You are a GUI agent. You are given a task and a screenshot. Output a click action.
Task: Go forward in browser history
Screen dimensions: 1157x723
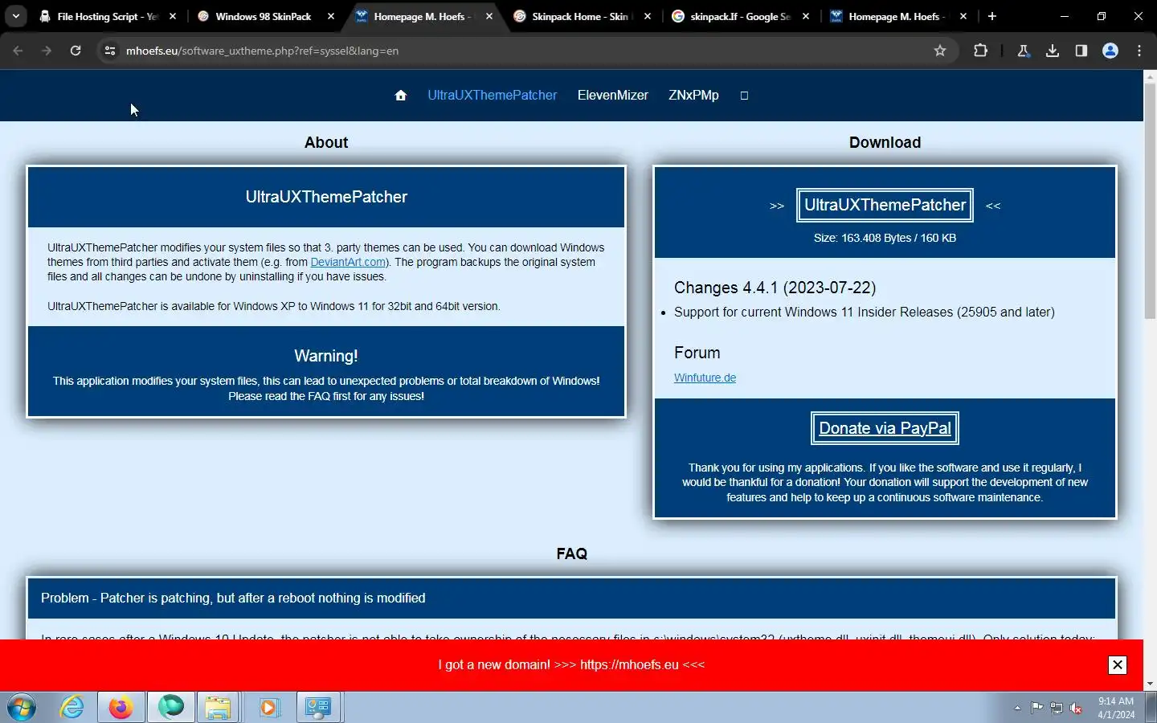(x=47, y=51)
